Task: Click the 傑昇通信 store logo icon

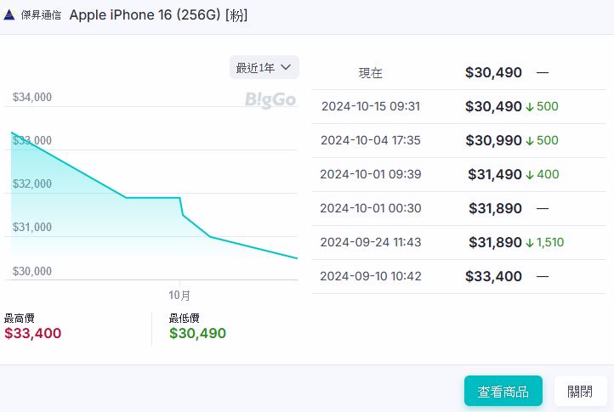Action: tap(9, 15)
